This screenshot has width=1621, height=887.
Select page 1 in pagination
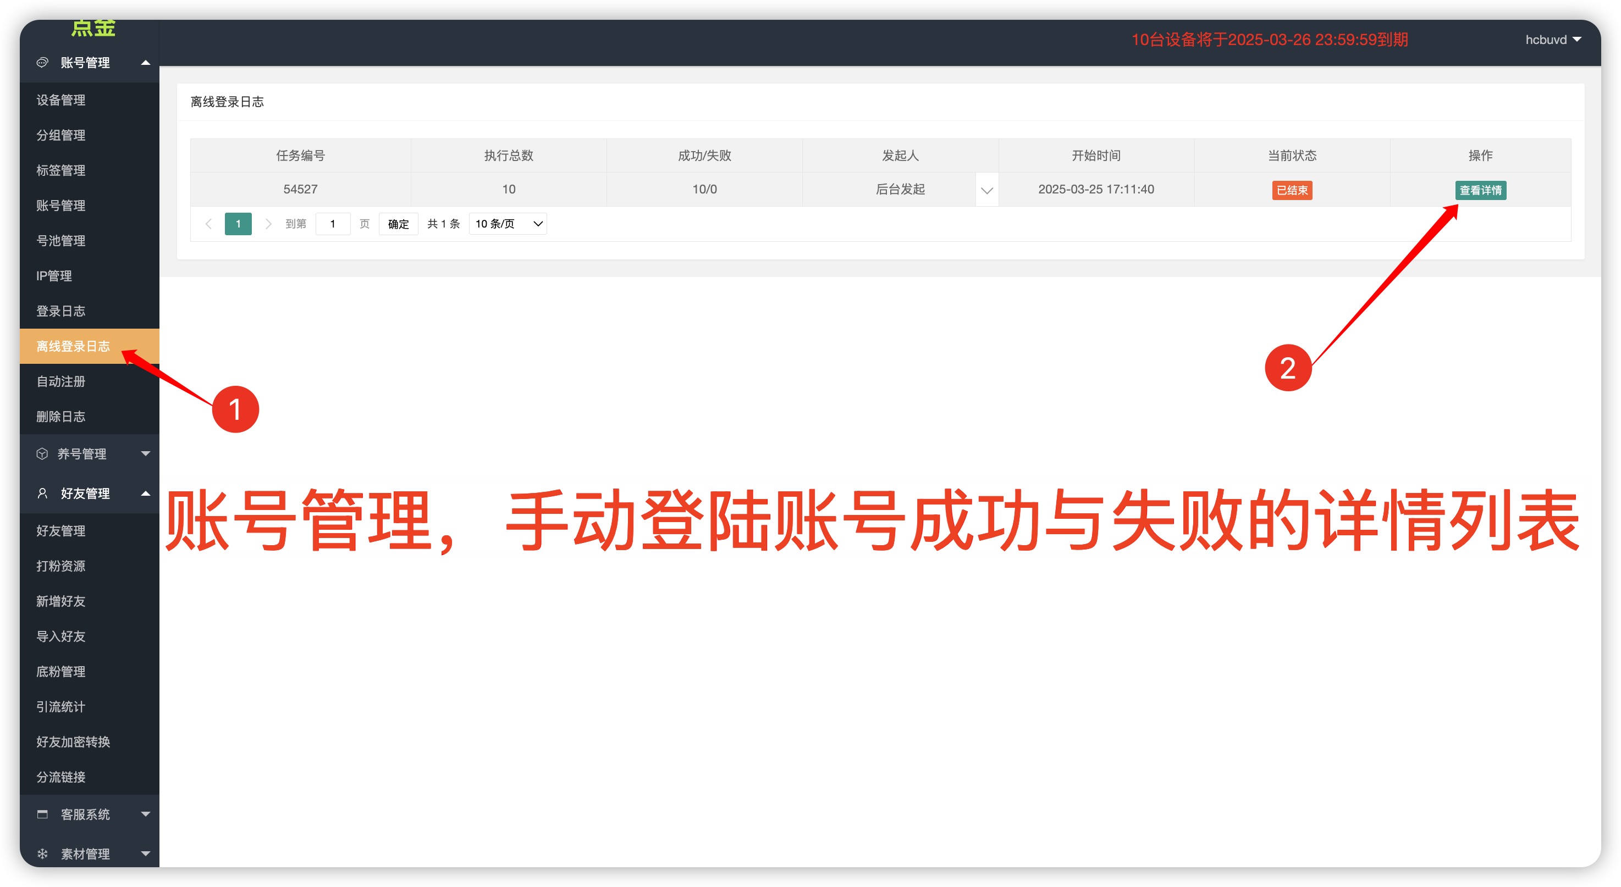238,224
